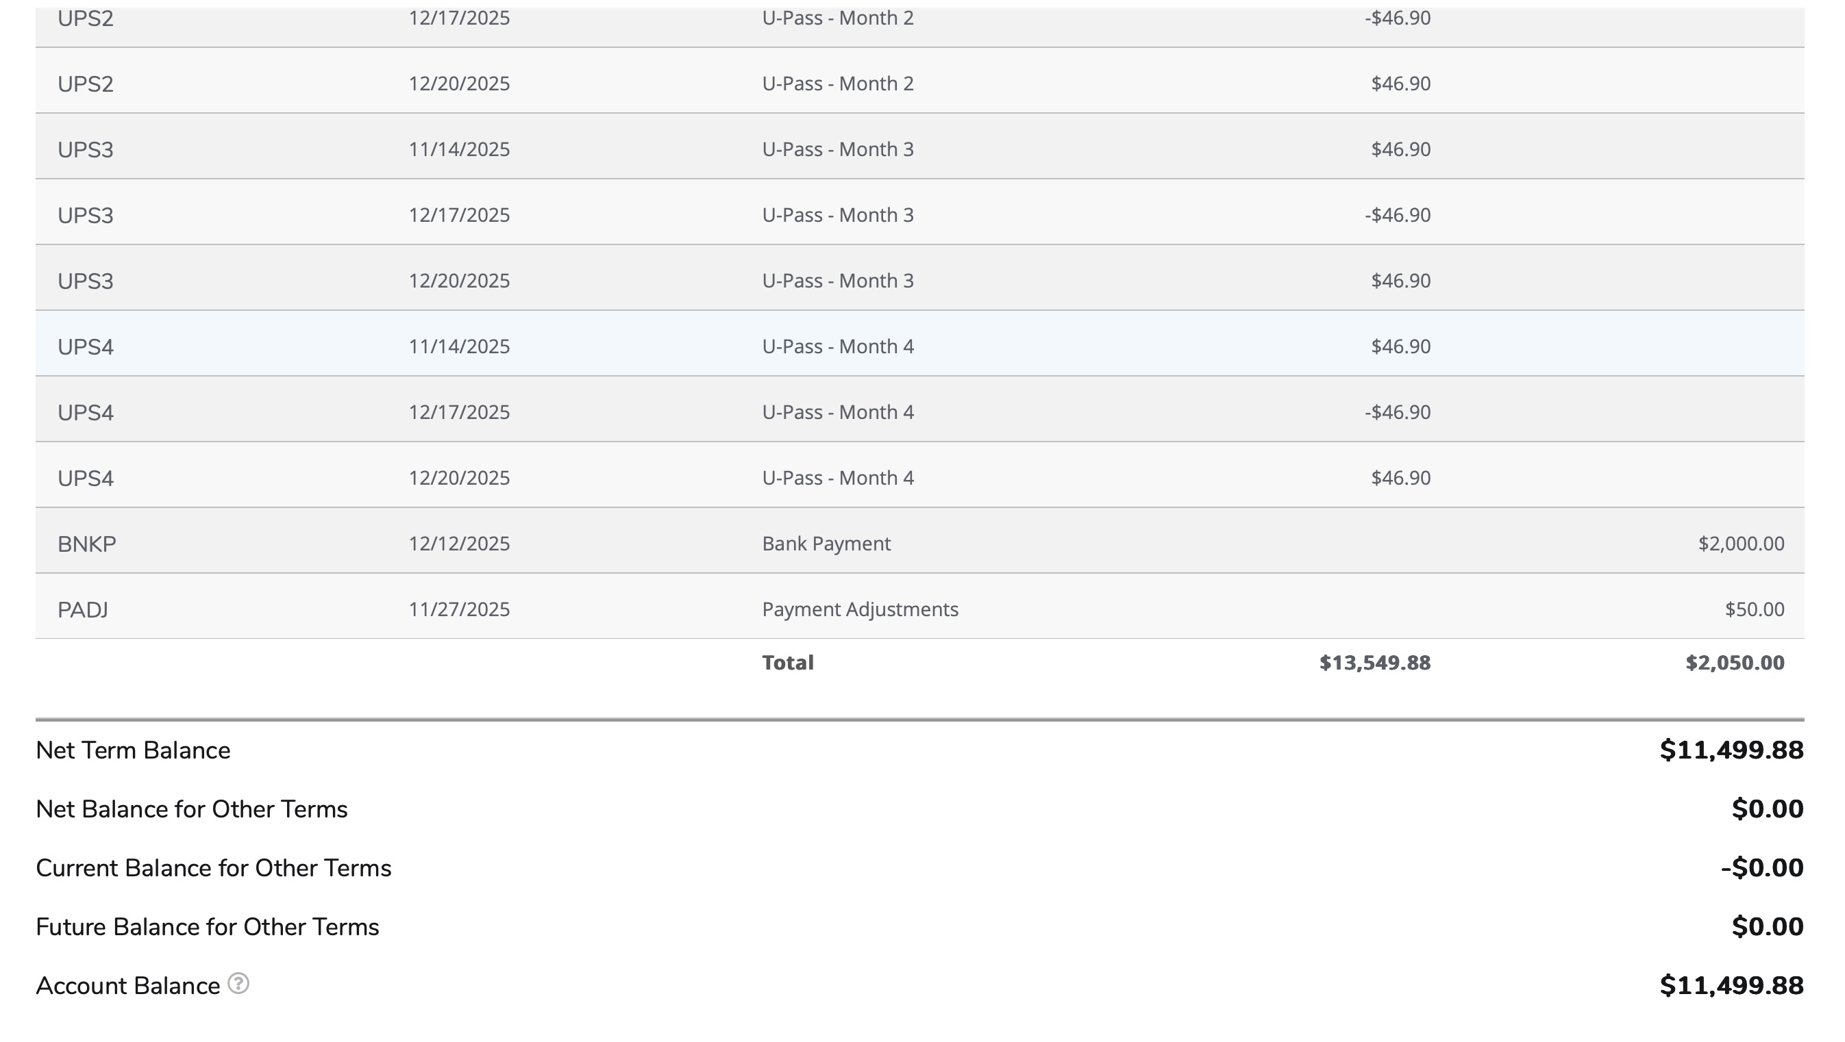Image resolution: width=1845 pixels, height=1042 pixels.
Task: Click the Account Balance help icon
Action: click(x=238, y=984)
